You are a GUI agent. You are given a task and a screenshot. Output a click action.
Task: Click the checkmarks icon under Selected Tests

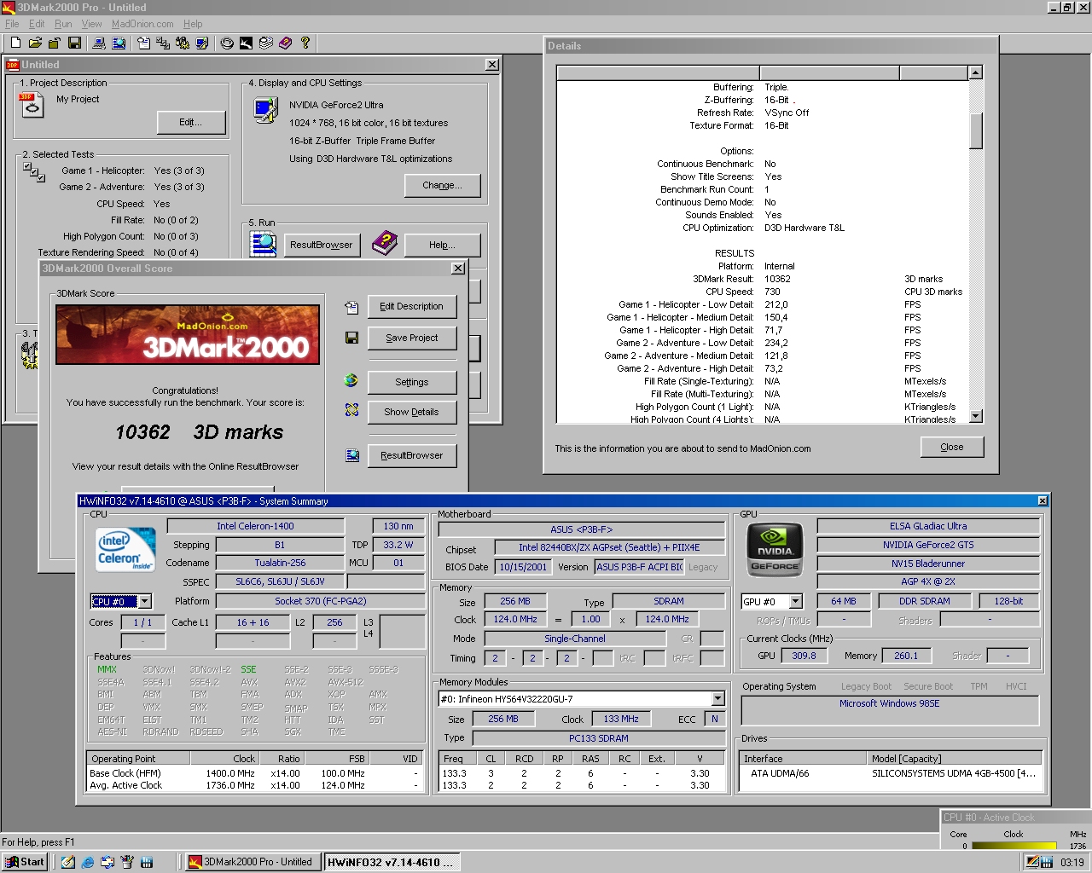coord(34,171)
